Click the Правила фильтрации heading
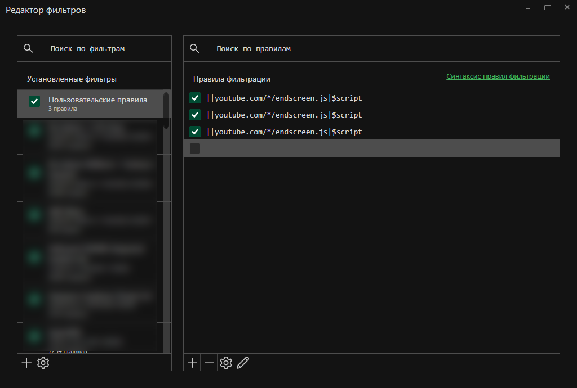This screenshot has height=388, width=577. tap(232, 79)
